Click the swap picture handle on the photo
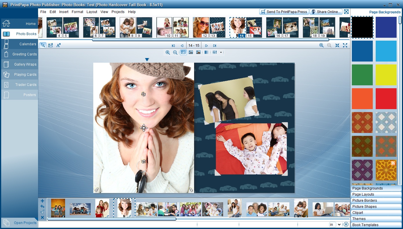The height and width of the screenshot is (229, 403). (x=143, y=161)
